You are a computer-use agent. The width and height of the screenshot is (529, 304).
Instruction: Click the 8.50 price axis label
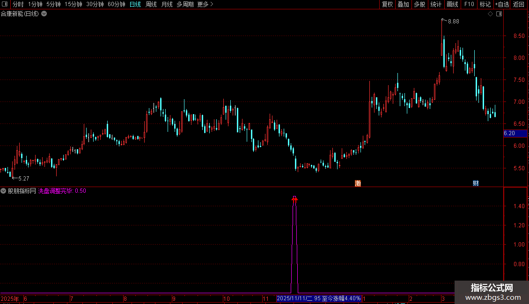(x=519, y=36)
